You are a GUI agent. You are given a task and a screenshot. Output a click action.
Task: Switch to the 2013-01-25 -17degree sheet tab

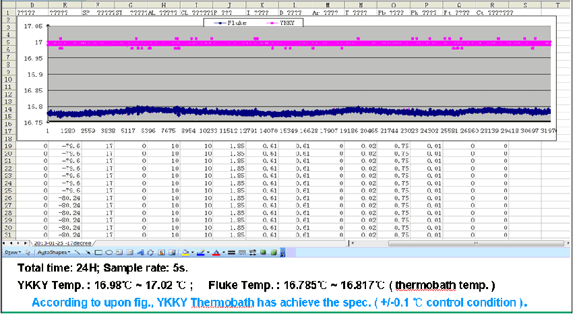tap(61, 243)
